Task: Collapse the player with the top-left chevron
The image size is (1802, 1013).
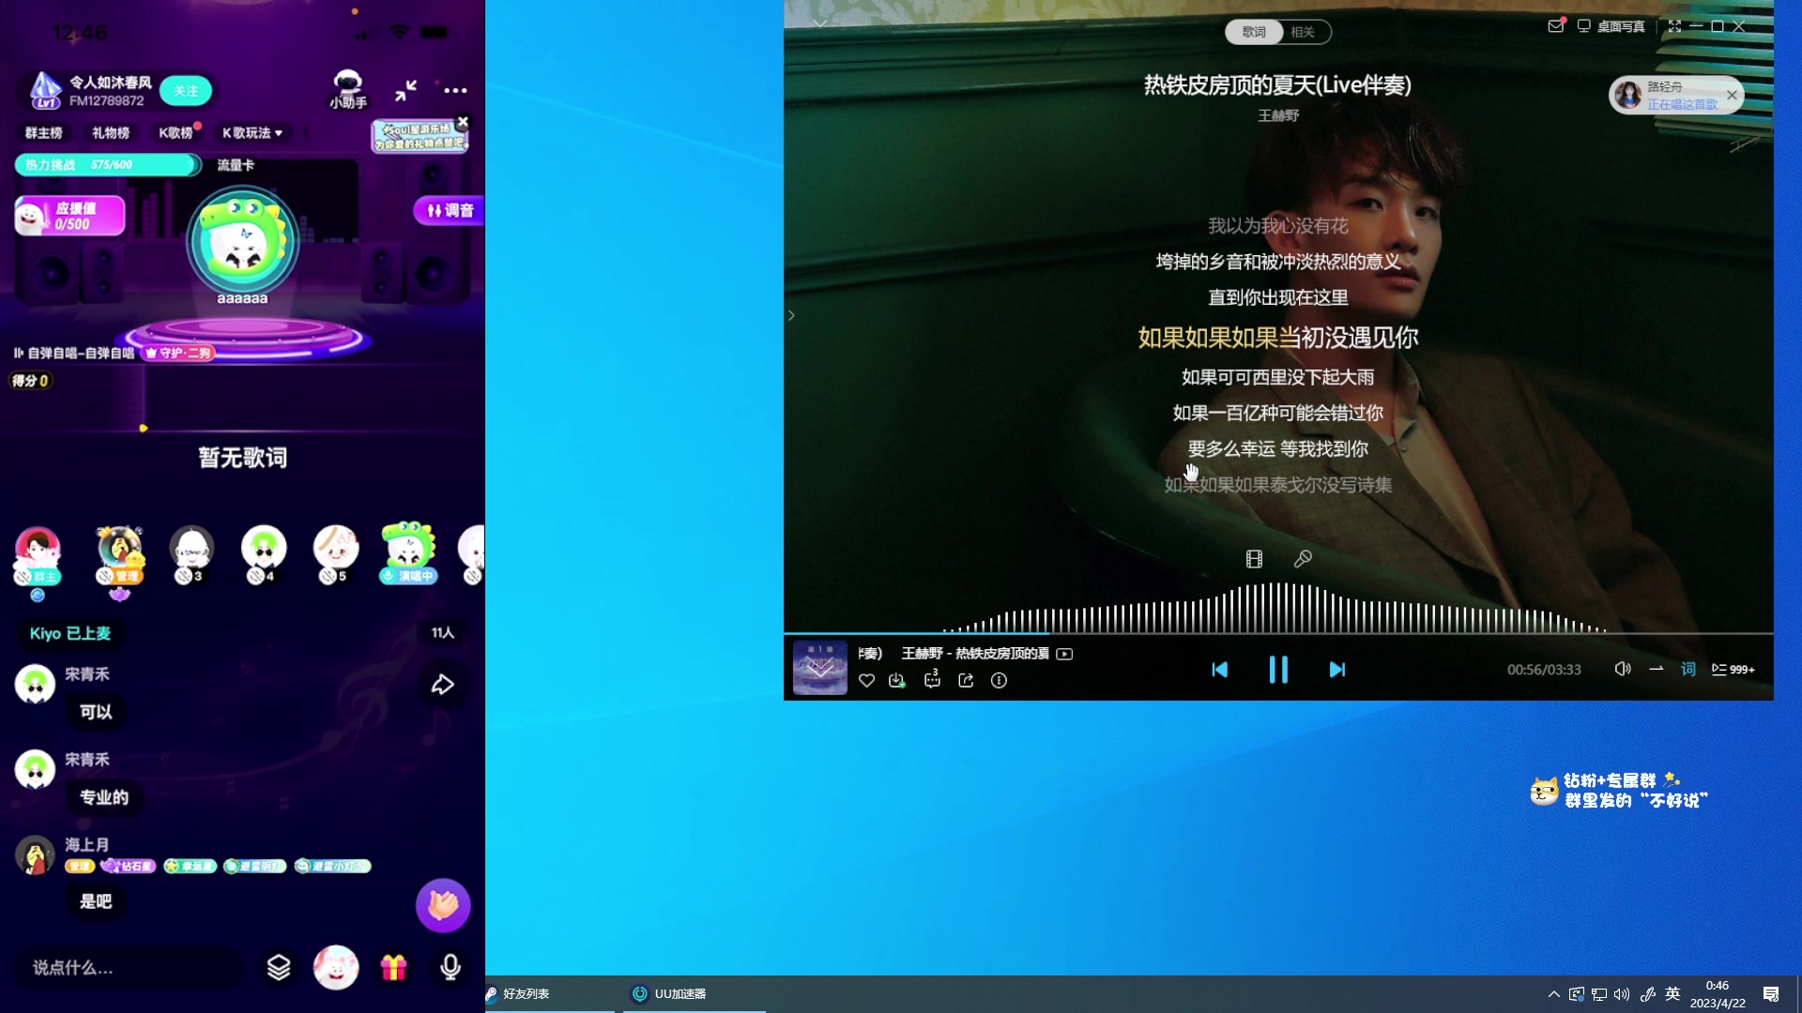Action: coord(822,23)
